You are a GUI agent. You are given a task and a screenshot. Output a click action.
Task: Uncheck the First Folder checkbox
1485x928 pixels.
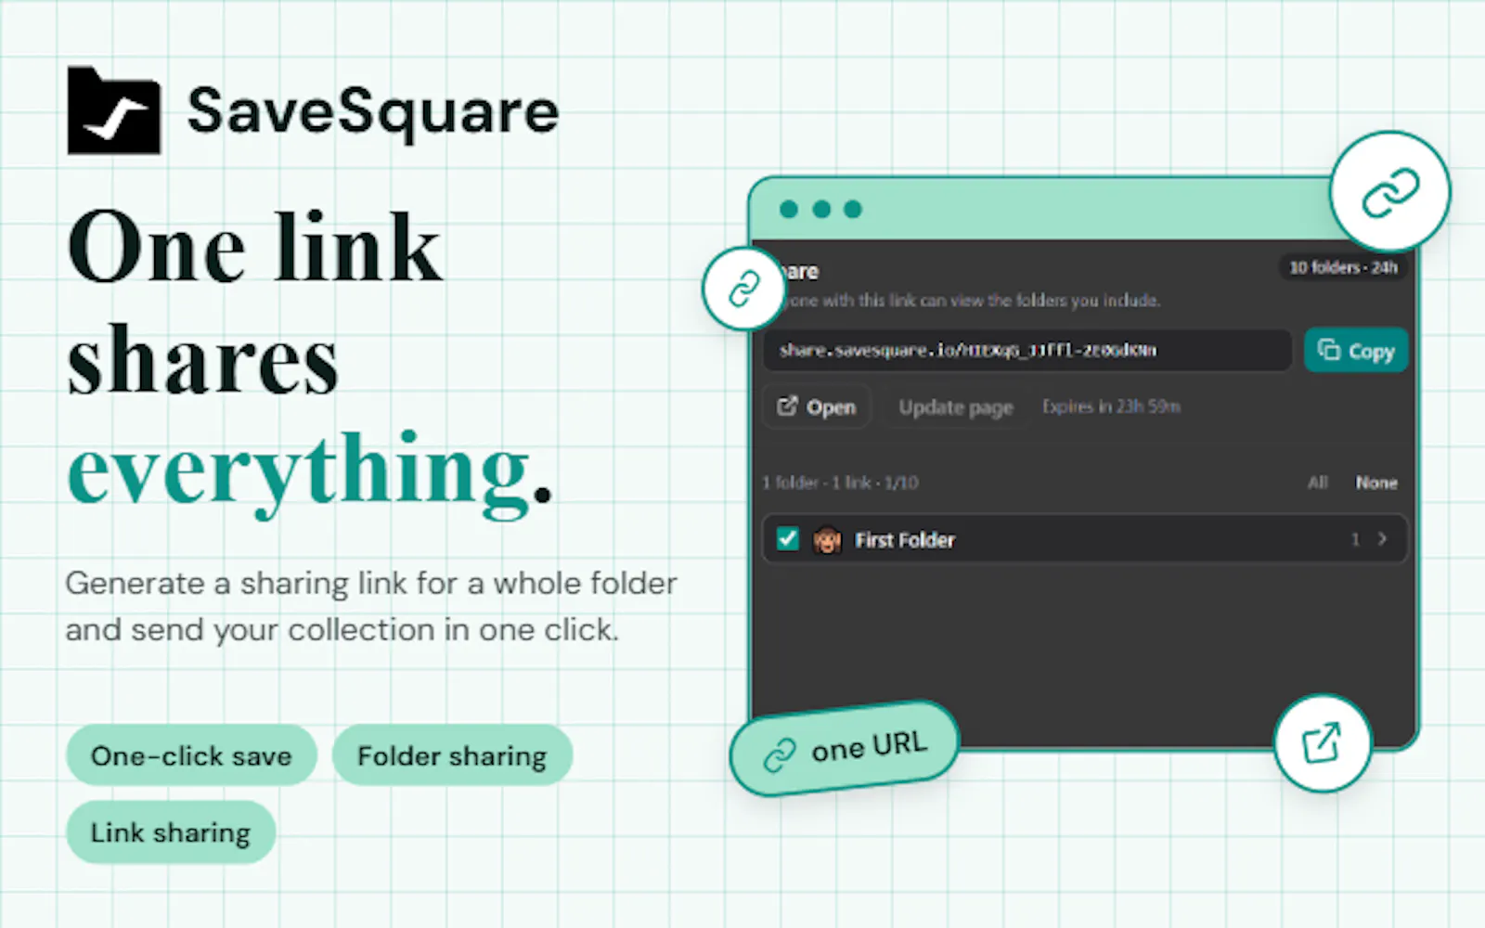pyautogui.click(x=788, y=539)
